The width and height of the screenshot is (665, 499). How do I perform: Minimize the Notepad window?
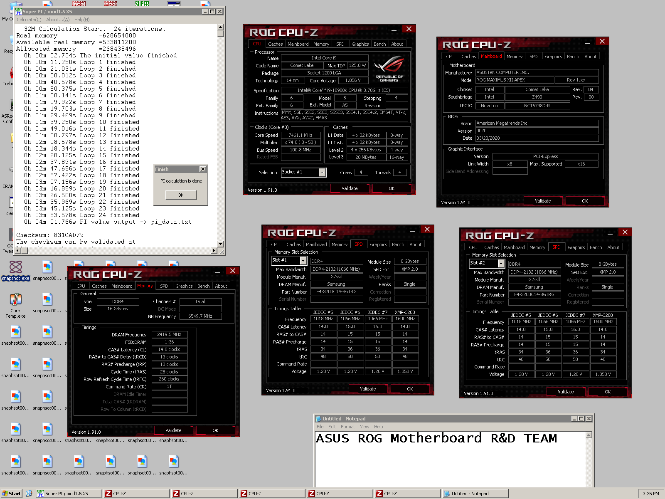coord(574,419)
